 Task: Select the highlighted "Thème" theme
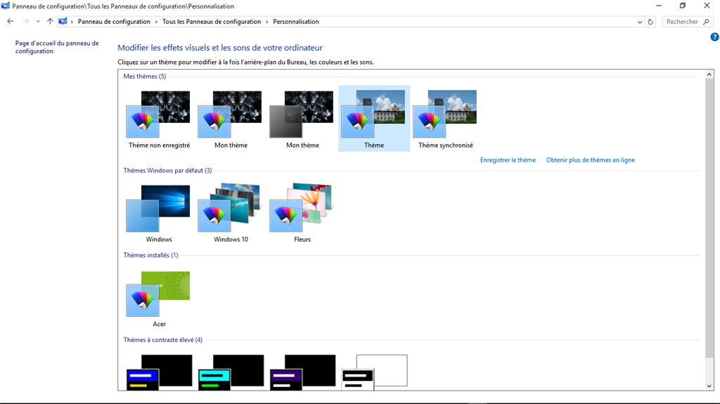[x=374, y=119]
